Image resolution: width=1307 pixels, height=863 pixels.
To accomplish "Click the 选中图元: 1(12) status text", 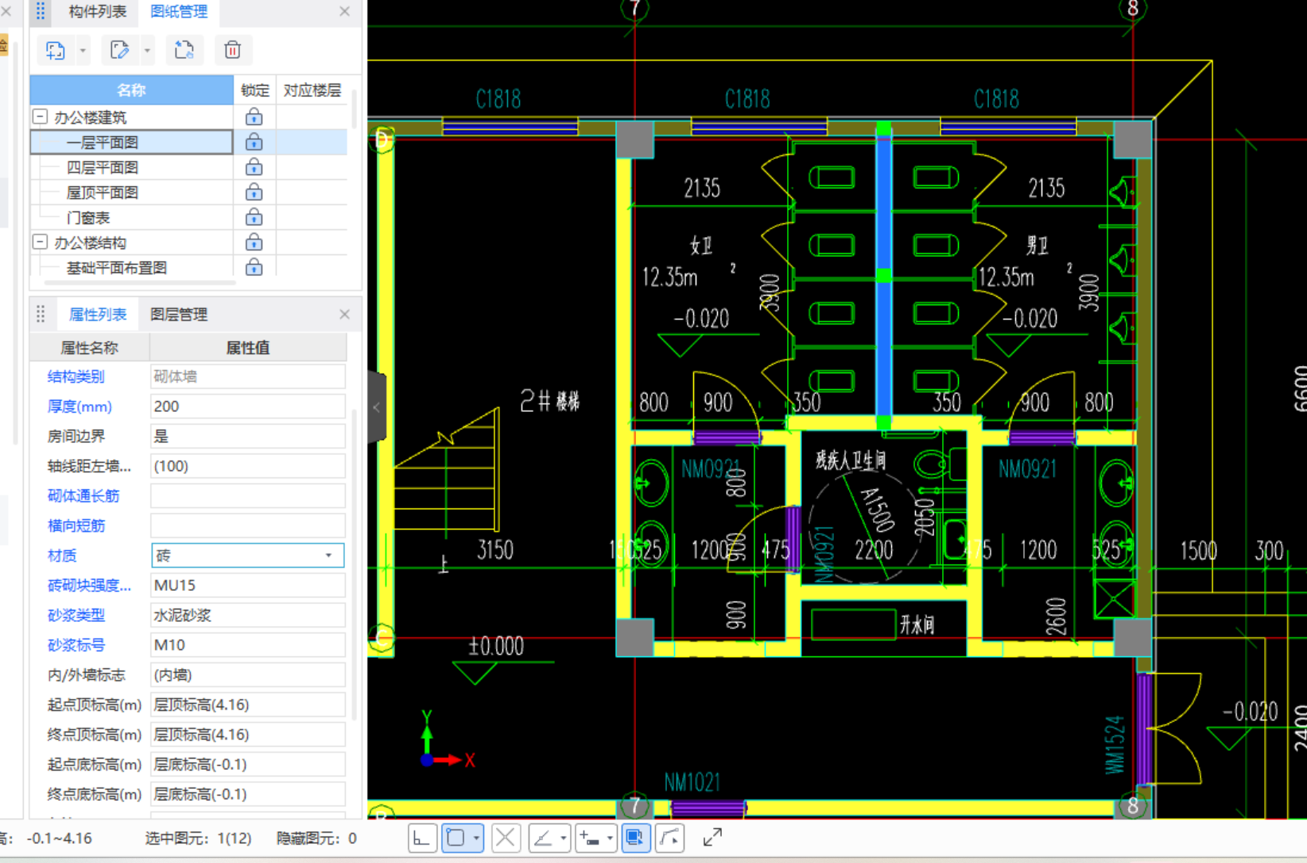I will tap(199, 838).
